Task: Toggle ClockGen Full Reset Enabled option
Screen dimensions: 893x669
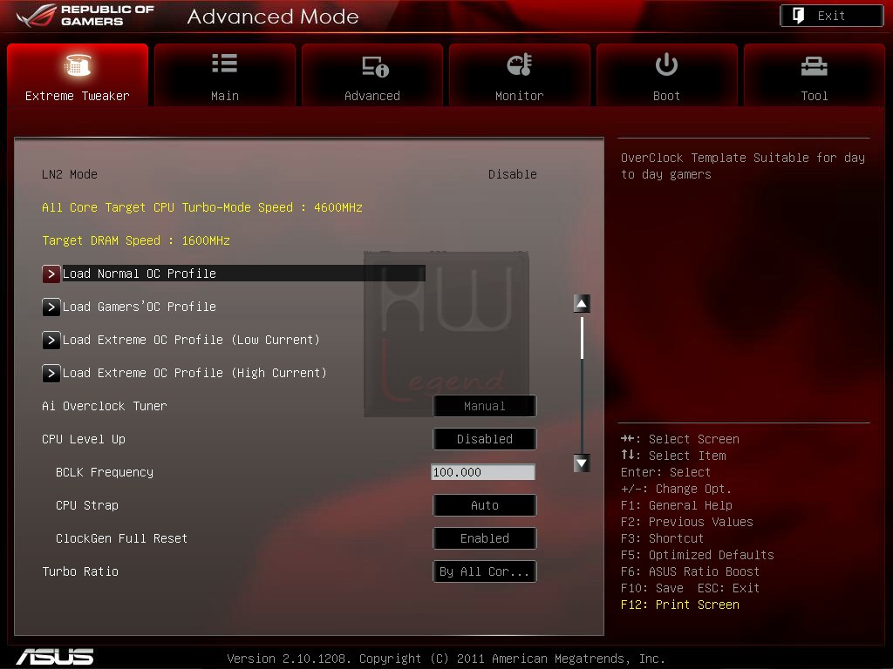Action: click(x=485, y=538)
